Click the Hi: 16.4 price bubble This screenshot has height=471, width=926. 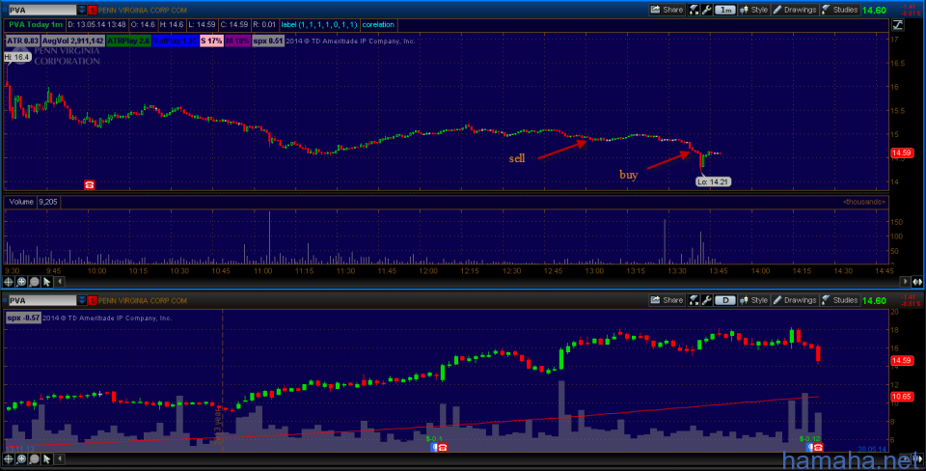click(x=16, y=57)
